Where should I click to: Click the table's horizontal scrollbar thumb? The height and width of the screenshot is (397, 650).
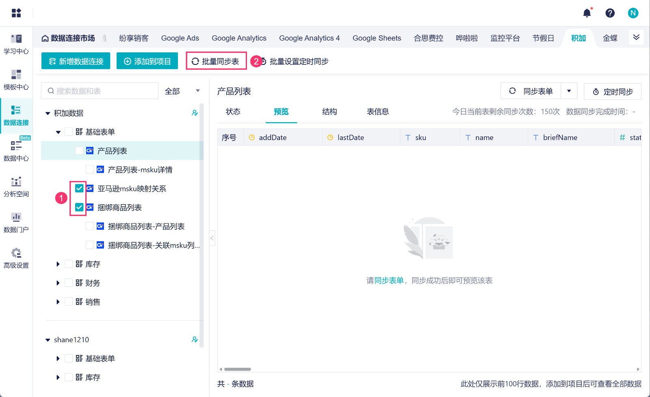pos(238,369)
